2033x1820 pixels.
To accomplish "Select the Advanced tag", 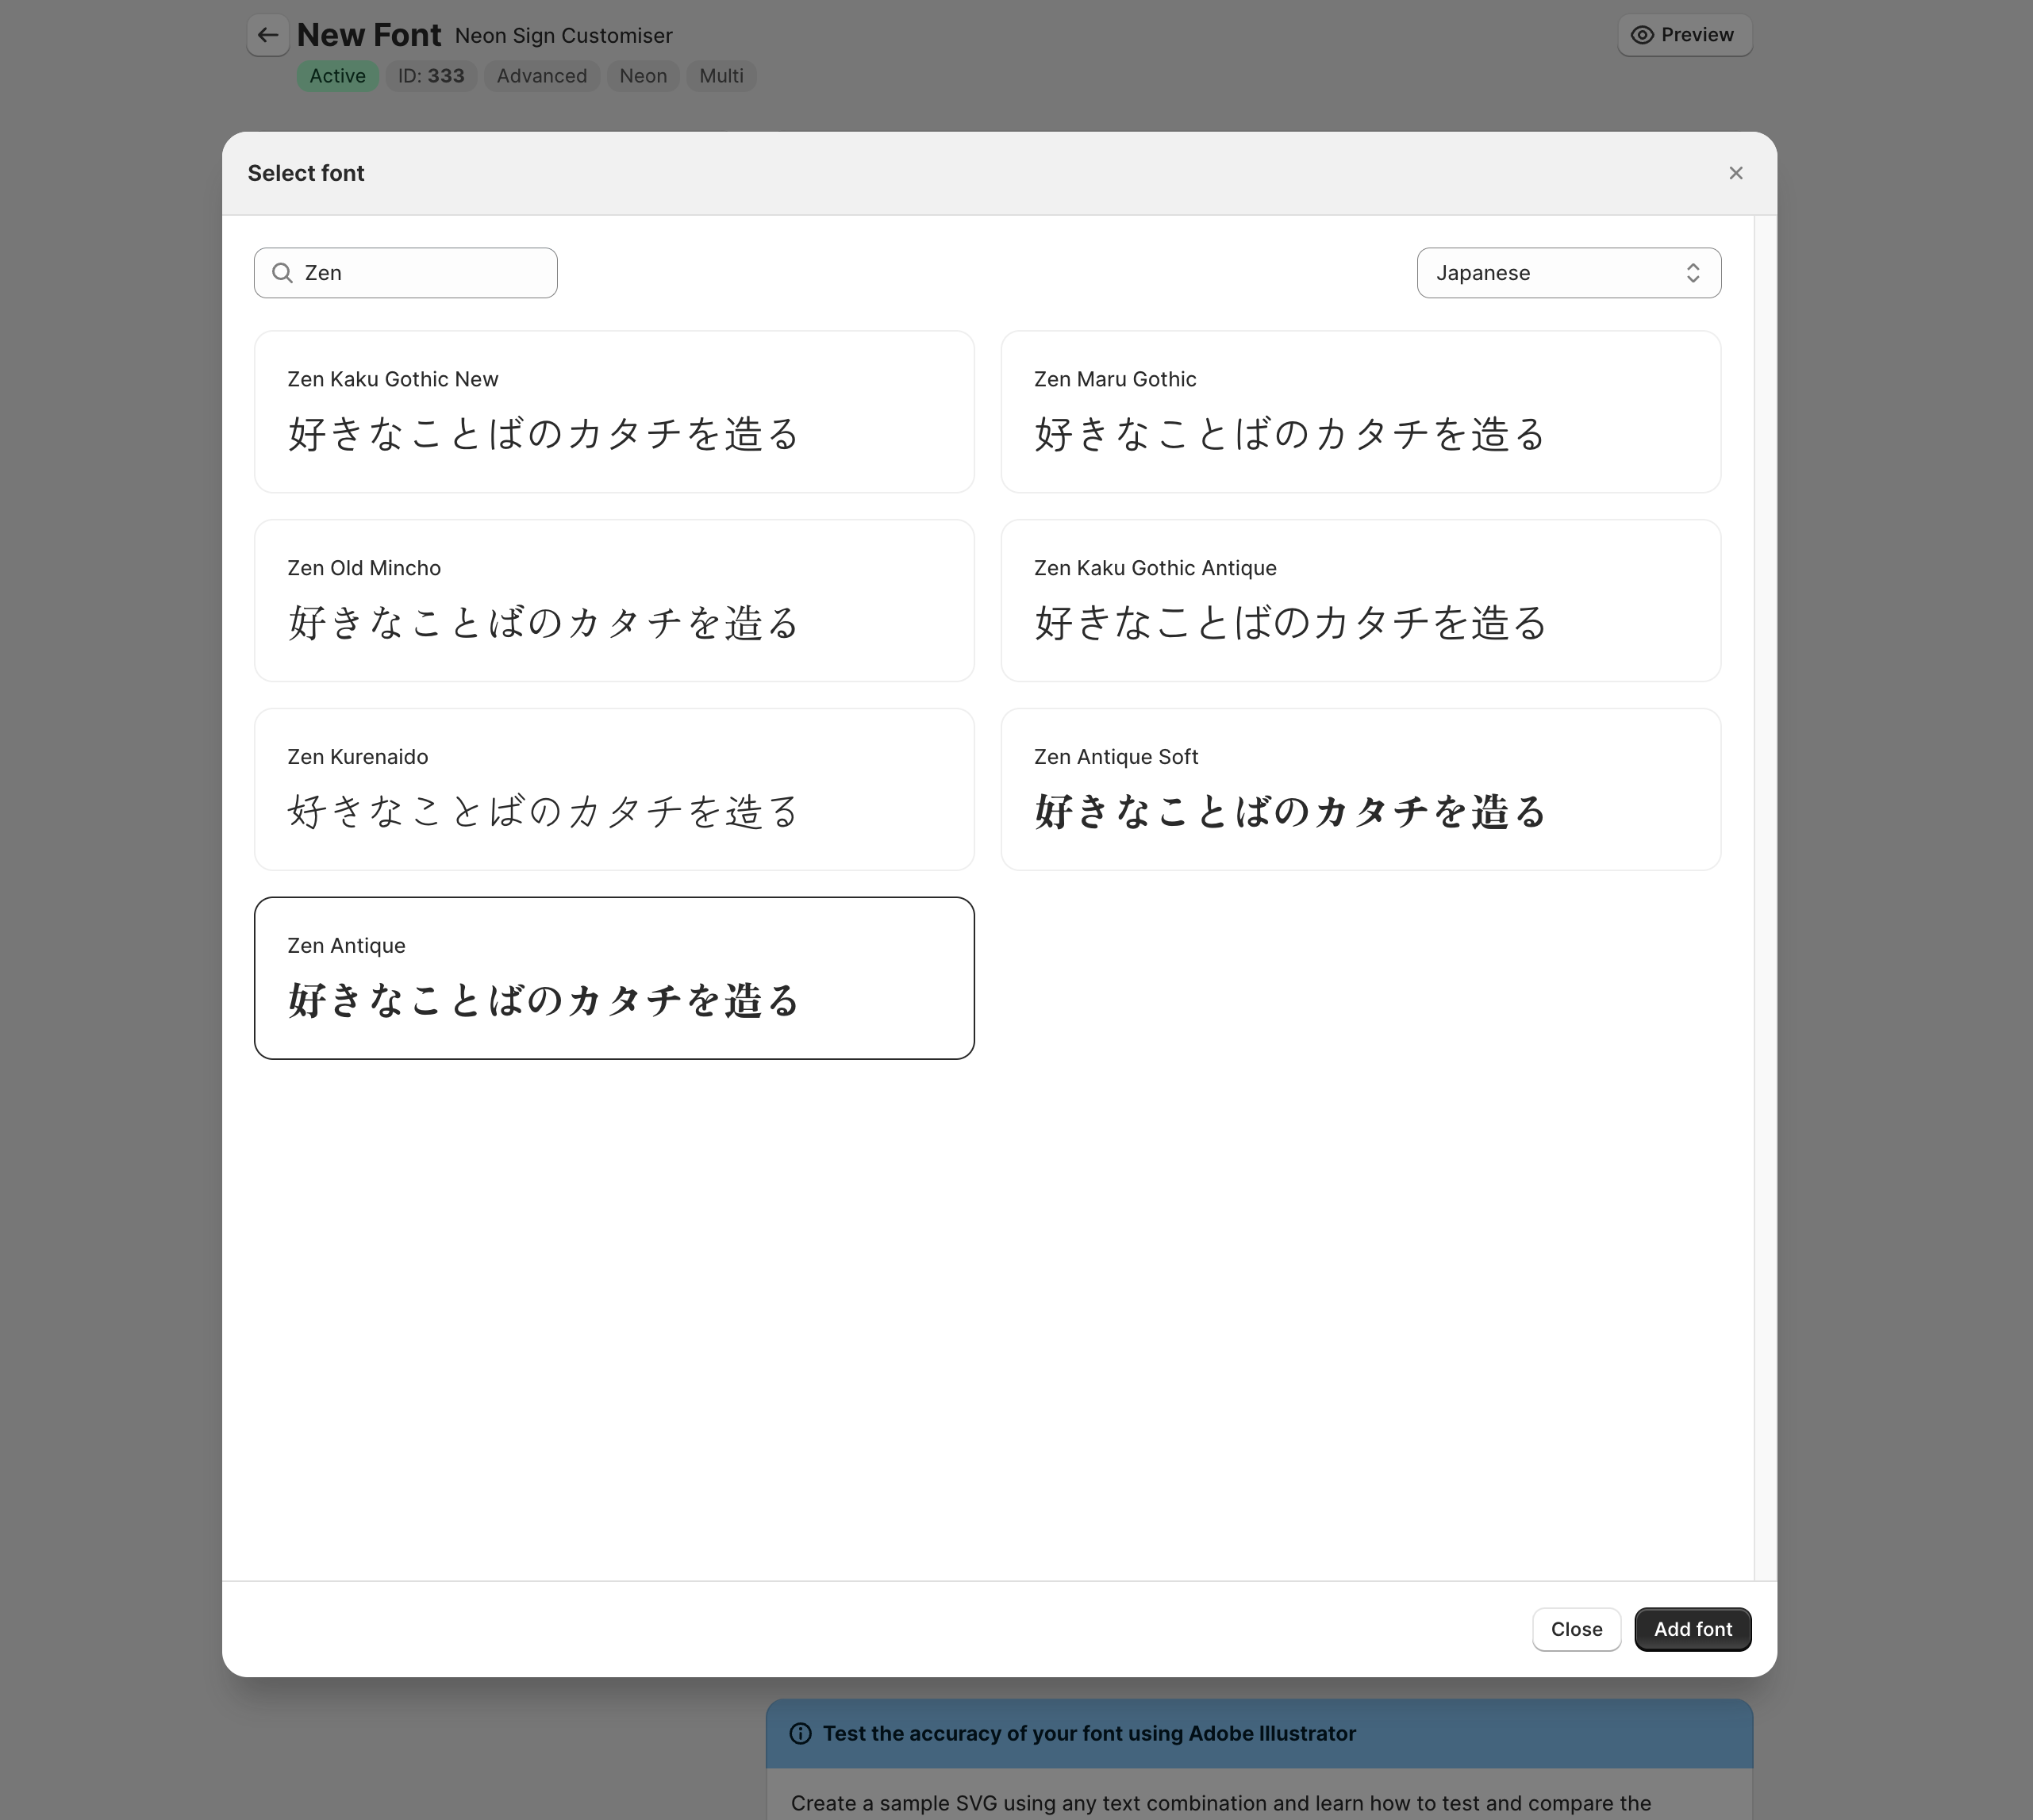I will coord(541,76).
